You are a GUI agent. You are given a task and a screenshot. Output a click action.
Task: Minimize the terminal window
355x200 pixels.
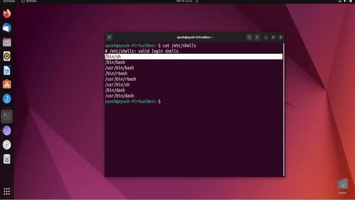[266, 37]
